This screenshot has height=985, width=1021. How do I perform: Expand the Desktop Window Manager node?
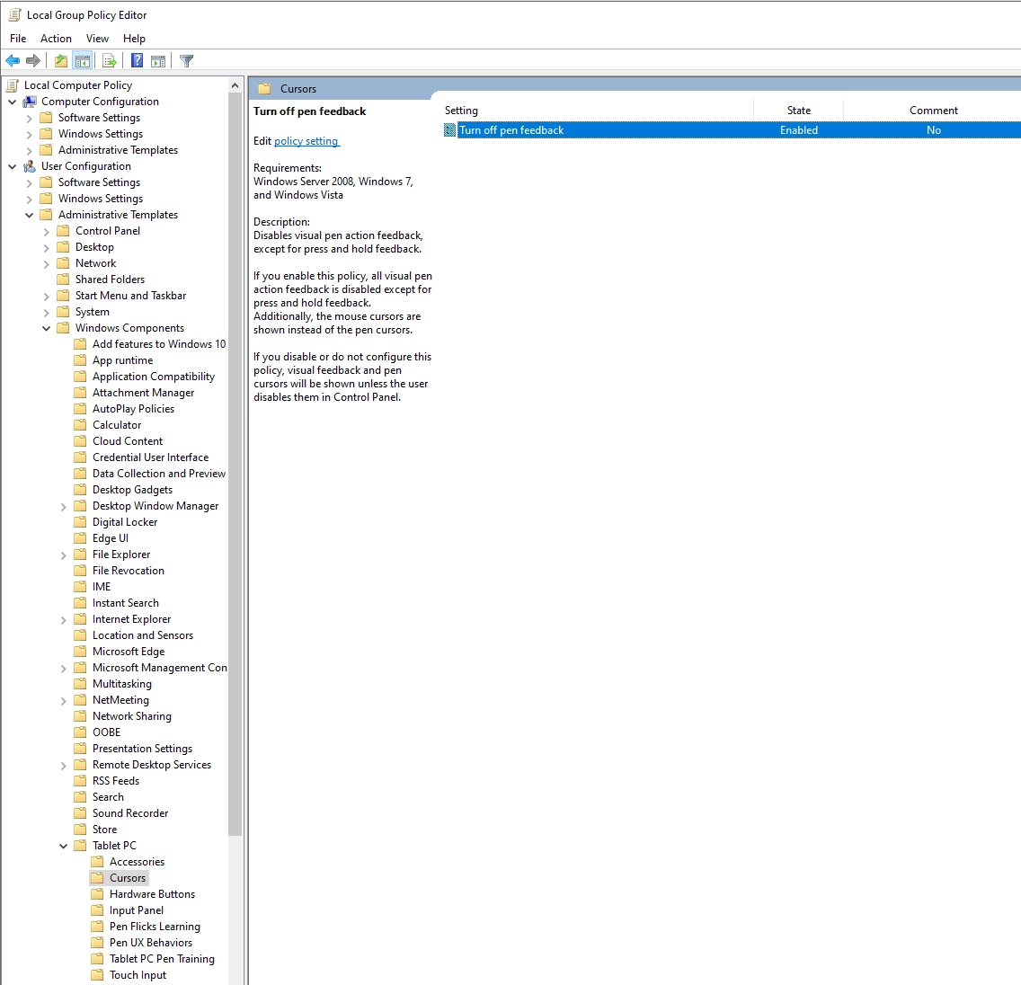click(x=63, y=507)
